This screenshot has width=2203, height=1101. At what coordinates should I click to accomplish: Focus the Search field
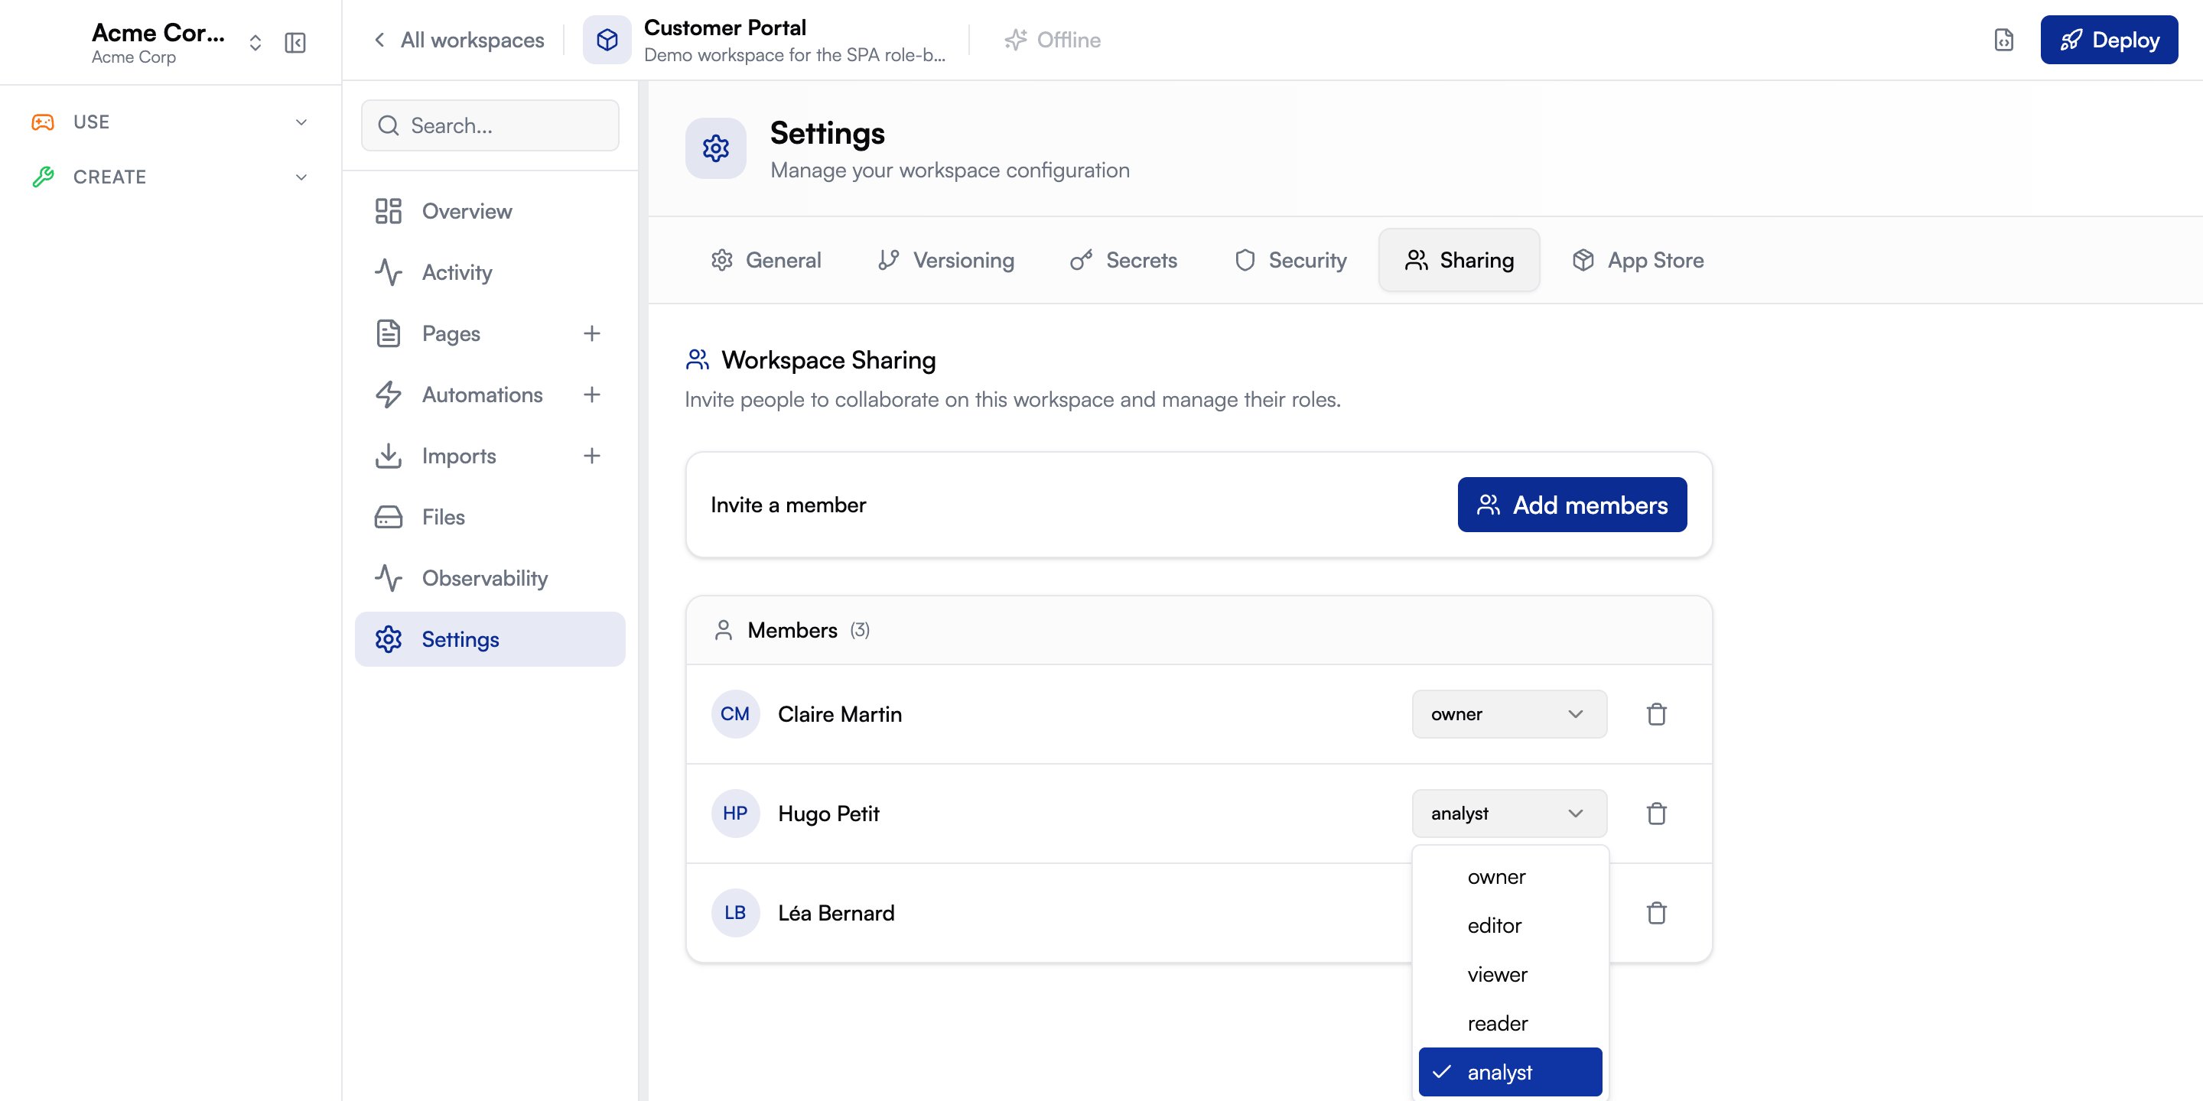pyautogui.click(x=490, y=125)
